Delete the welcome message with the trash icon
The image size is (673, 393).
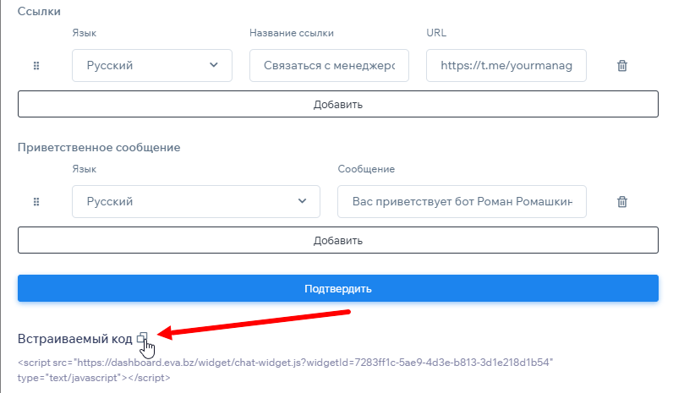(x=622, y=202)
